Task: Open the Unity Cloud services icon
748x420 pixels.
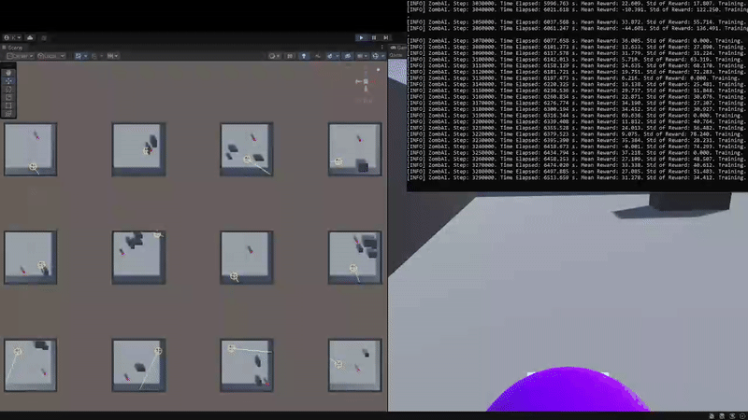Action: click(x=30, y=37)
